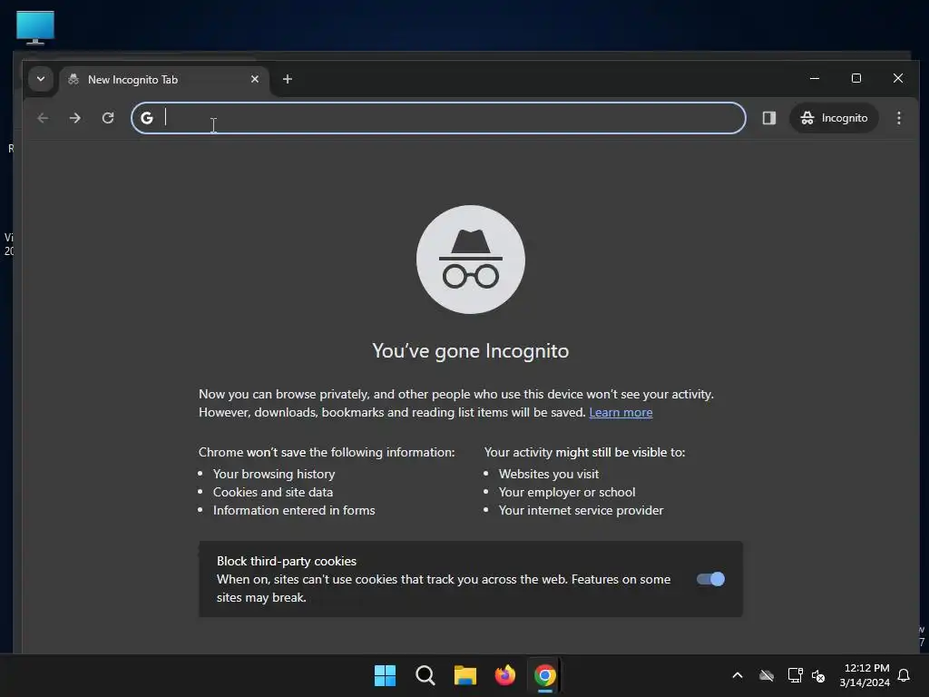Open the This PC desktop icon
929x697 pixels.
click(35, 27)
